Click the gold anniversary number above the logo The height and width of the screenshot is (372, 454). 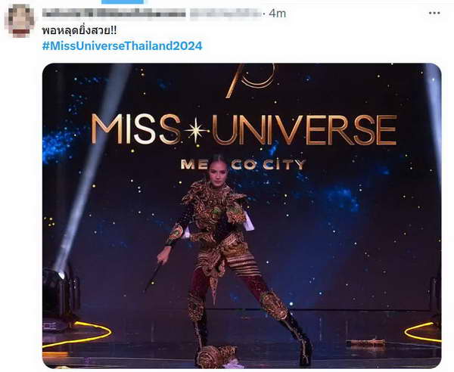click(x=250, y=79)
